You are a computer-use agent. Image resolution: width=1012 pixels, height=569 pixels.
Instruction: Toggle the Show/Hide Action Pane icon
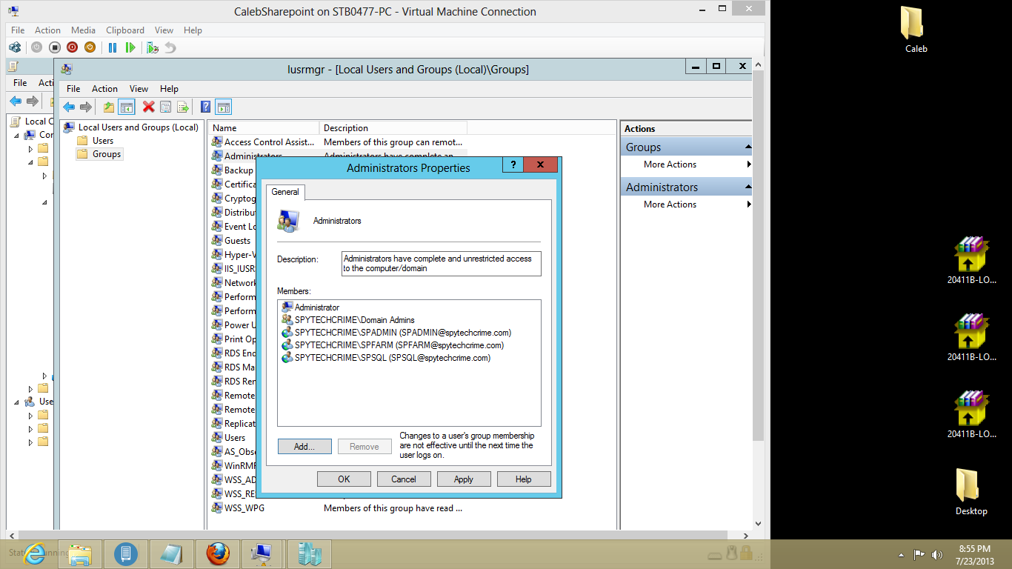(223, 107)
